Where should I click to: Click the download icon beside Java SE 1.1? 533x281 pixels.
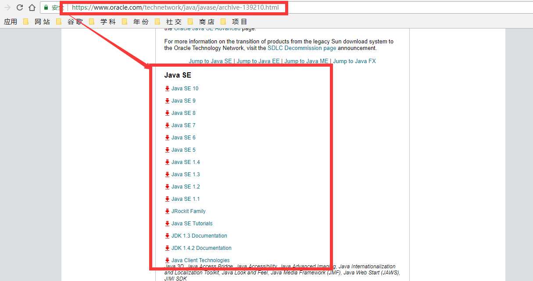(x=167, y=199)
